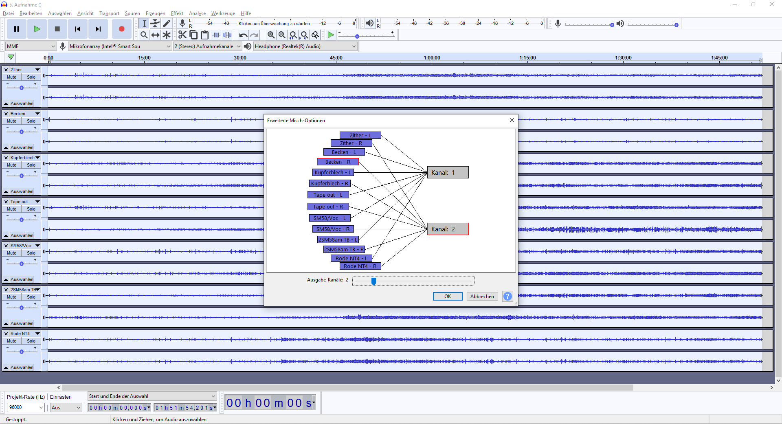This screenshot has width=782, height=424.
Task: Click the recording meter microphone icon
Action: 182,23
